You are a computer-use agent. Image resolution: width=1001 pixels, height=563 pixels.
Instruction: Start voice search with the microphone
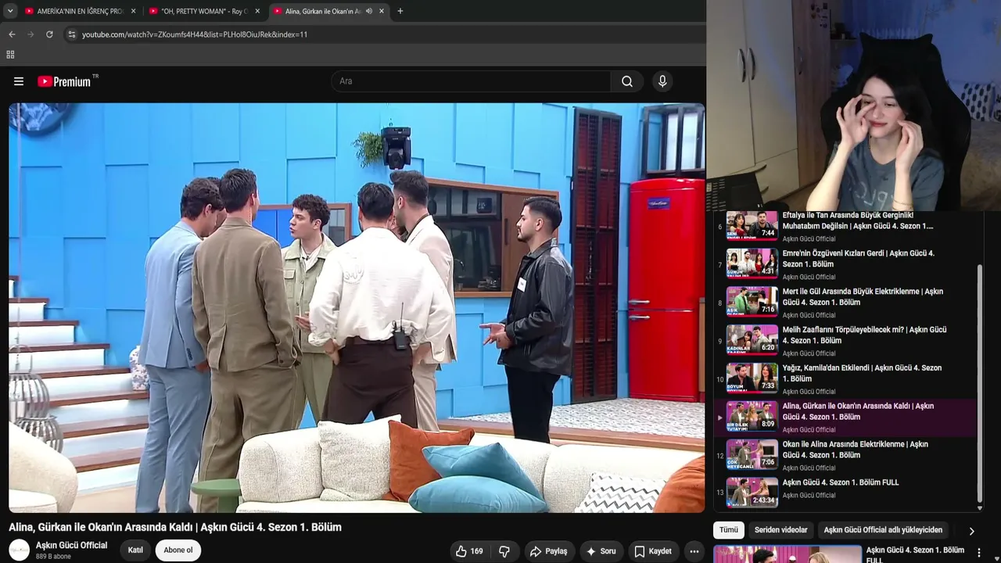tap(662, 81)
